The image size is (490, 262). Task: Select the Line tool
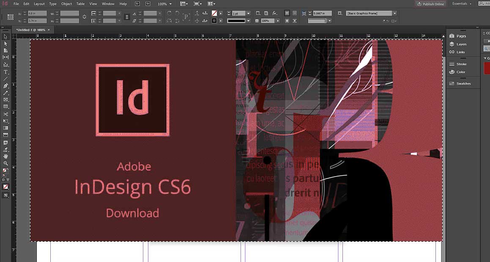click(x=5, y=79)
